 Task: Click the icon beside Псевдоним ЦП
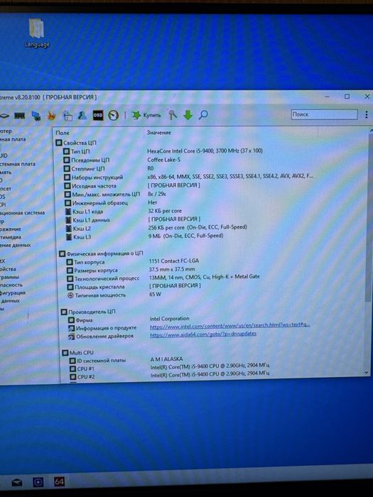tap(66, 160)
